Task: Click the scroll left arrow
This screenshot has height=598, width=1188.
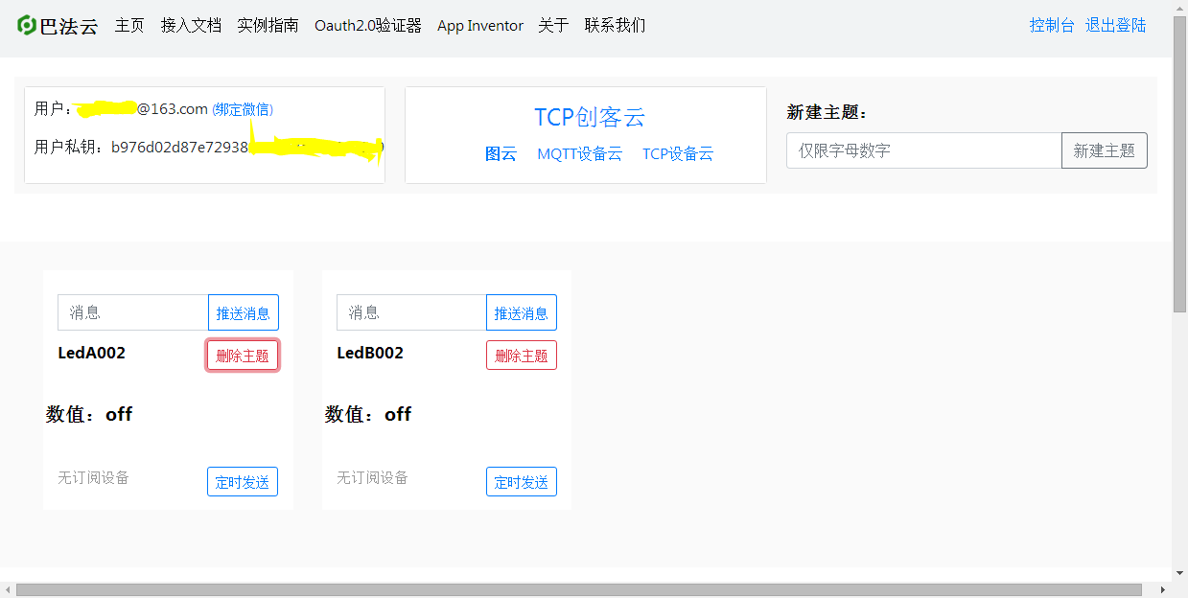Action: [8, 589]
